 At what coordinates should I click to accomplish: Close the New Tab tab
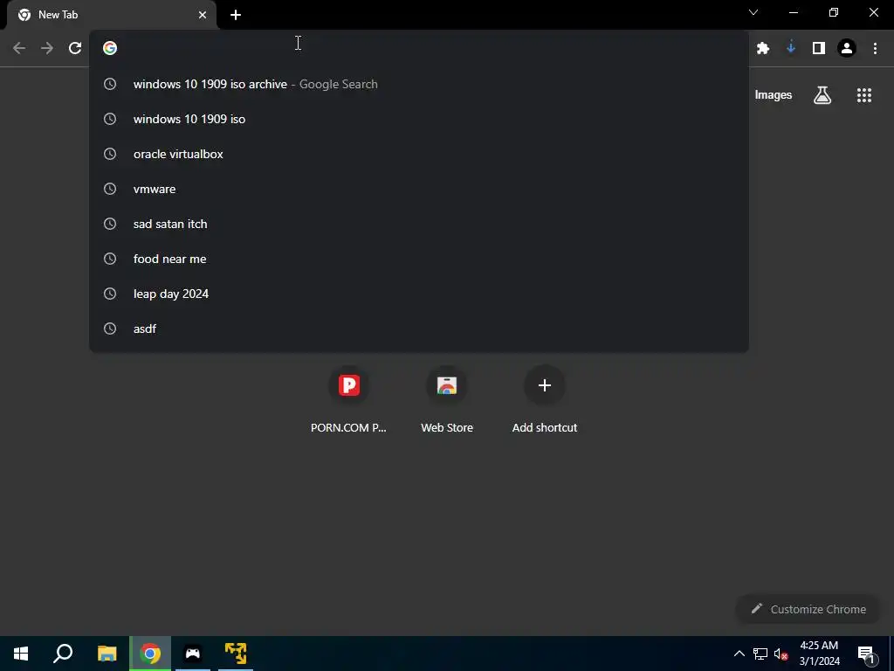click(203, 15)
